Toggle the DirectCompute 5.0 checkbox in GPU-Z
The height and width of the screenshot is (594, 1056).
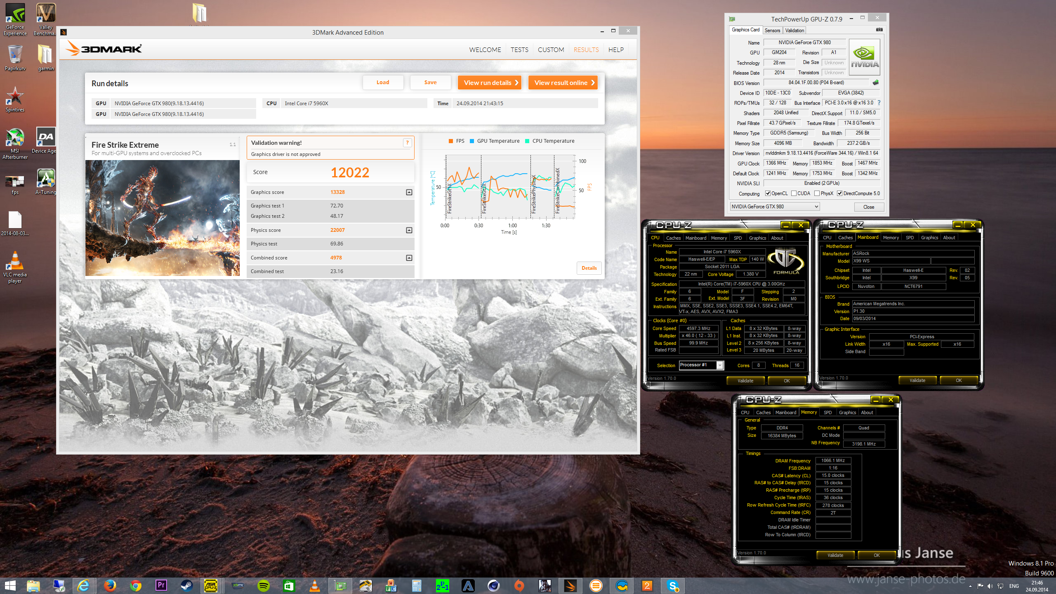[839, 193]
